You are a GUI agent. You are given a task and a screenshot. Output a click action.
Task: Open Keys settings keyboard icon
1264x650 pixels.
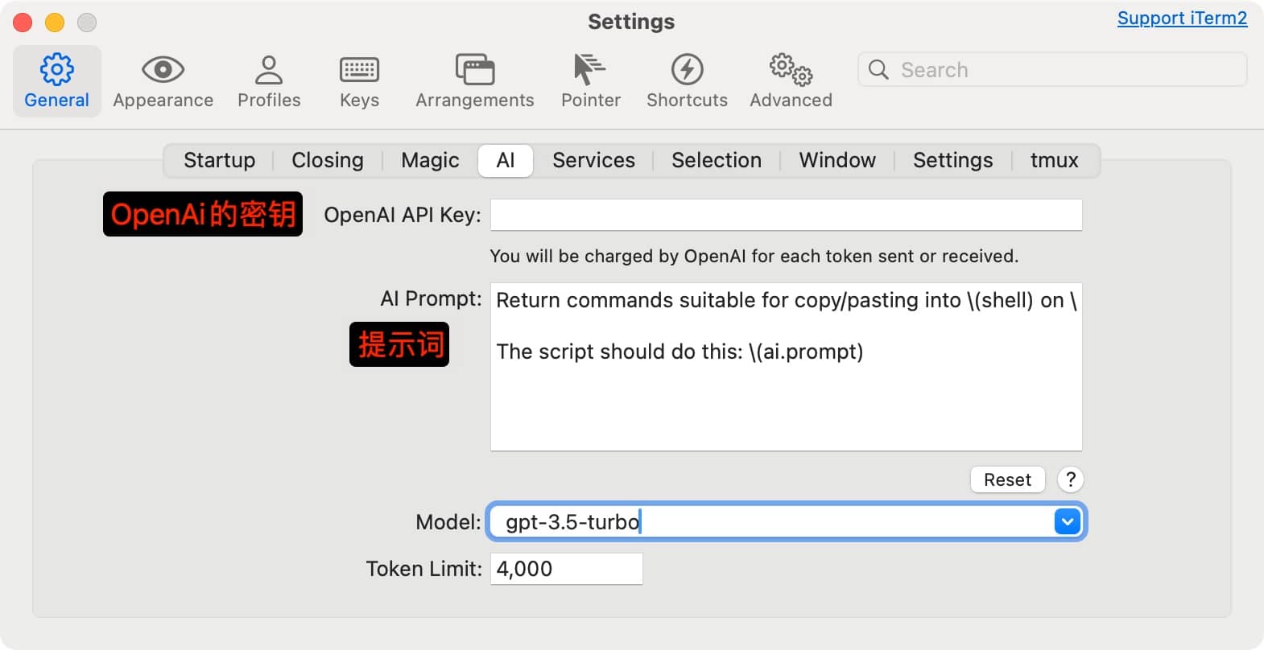(x=359, y=70)
